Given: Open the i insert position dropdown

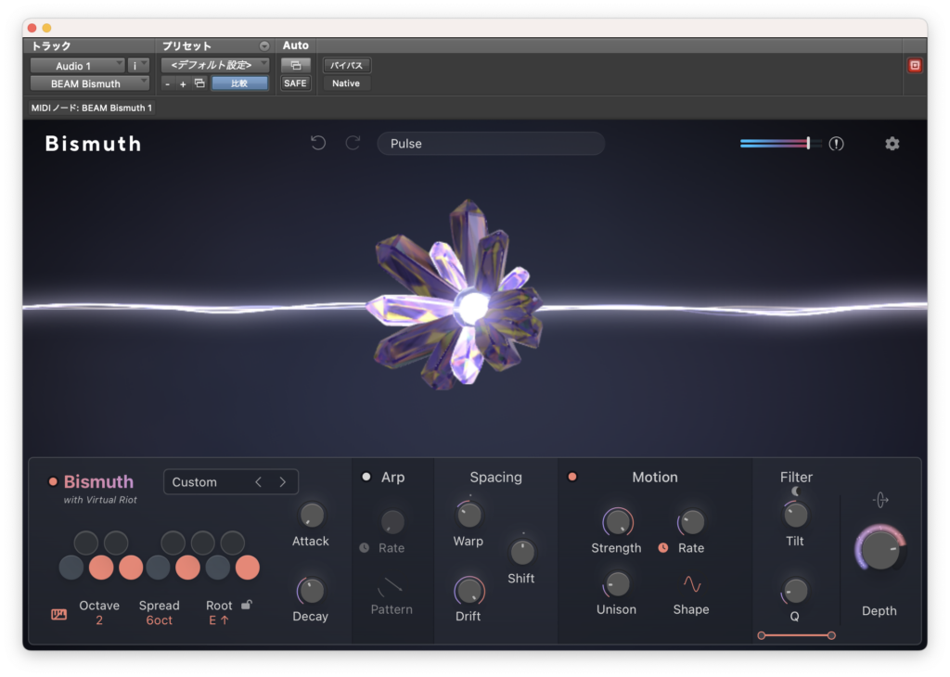Looking at the screenshot, I should coord(138,66).
